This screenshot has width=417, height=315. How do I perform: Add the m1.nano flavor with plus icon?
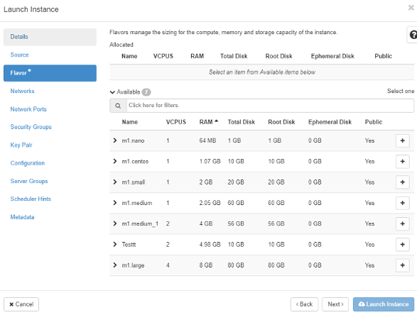(x=402, y=140)
